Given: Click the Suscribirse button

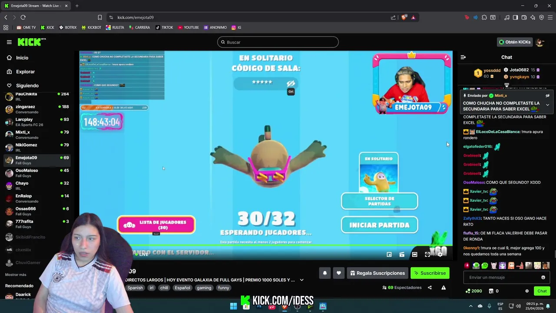Looking at the screenshot, I should [430, 273].
